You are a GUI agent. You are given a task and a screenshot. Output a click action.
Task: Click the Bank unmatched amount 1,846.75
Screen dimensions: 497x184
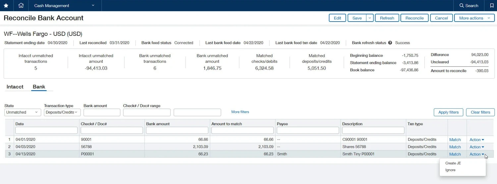pyautogui.click(x=212, y=68)
